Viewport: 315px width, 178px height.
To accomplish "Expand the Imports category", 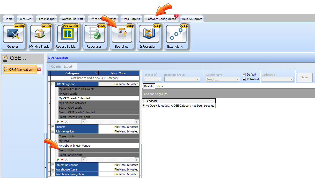I will (53, 127).
